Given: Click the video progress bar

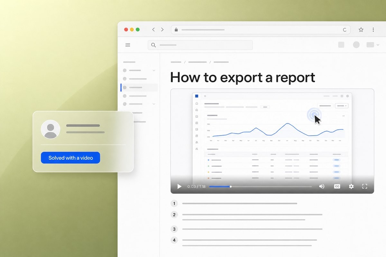Looking at the screenshot, I should 261,186.
